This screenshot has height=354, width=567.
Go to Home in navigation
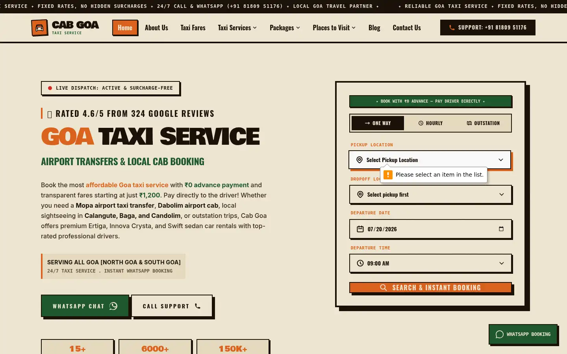[125, 28]
